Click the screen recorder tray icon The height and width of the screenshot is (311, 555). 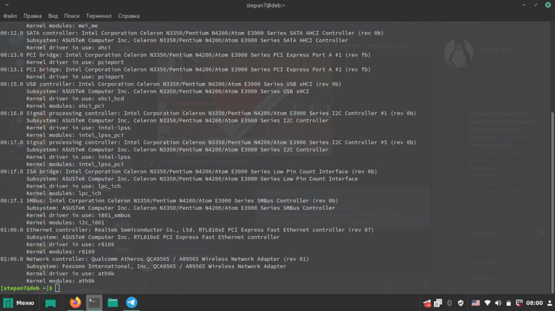(x=519, y=303)
